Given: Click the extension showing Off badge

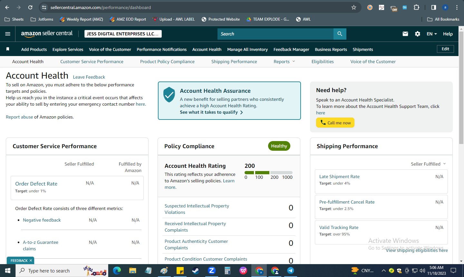Looking at the screenshot, I should click(393, 8).
